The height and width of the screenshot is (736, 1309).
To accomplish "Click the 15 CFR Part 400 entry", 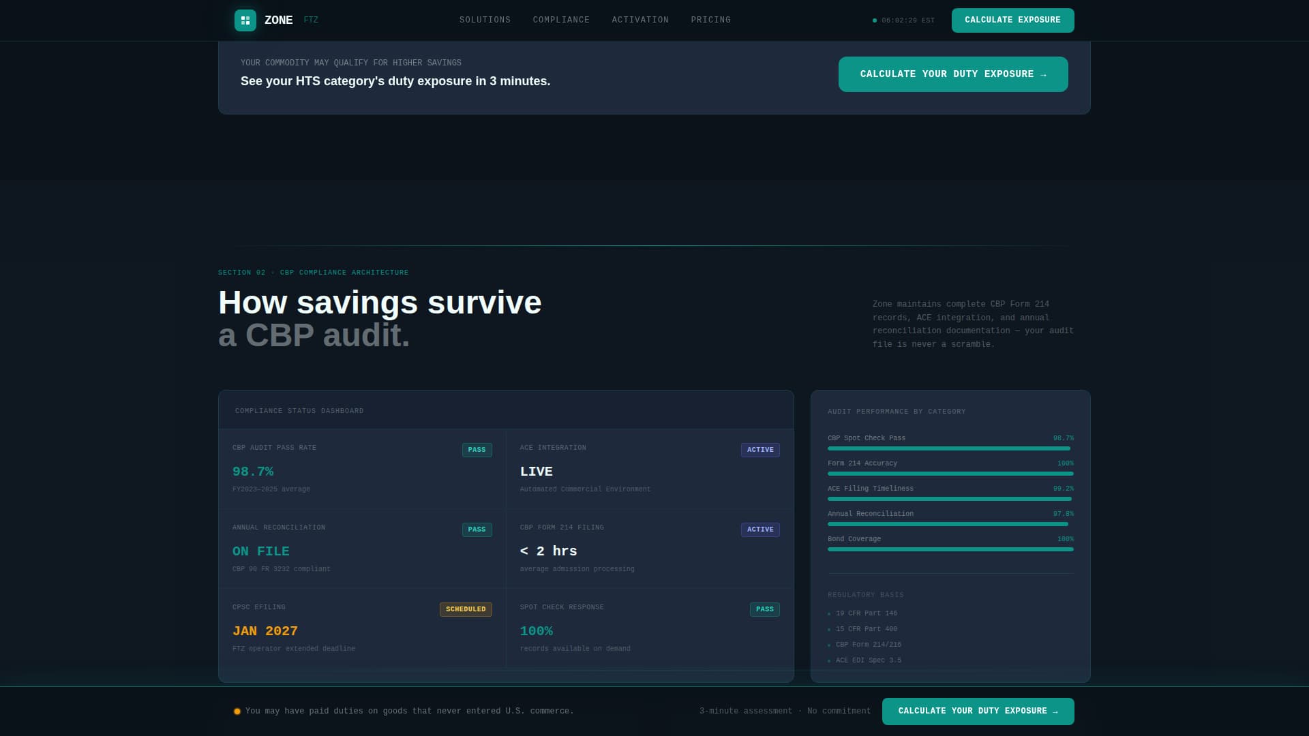I will [867, 630].
